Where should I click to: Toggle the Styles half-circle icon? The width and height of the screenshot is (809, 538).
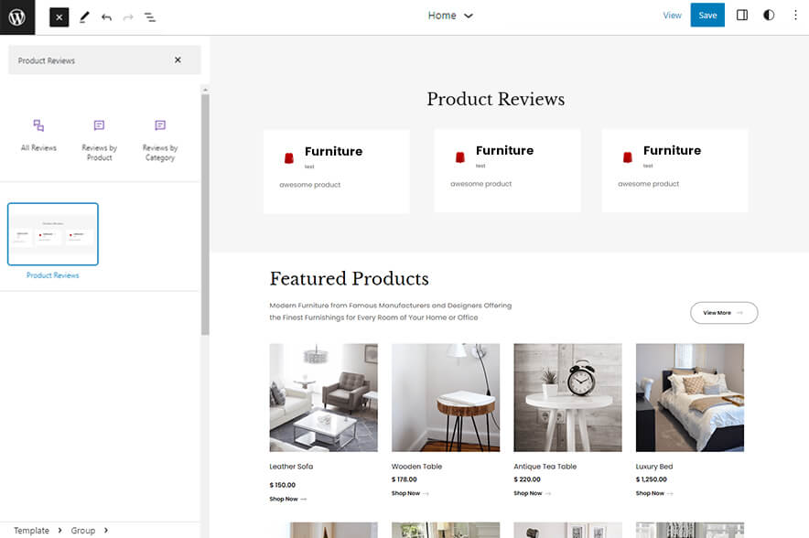tap(769, 16)
